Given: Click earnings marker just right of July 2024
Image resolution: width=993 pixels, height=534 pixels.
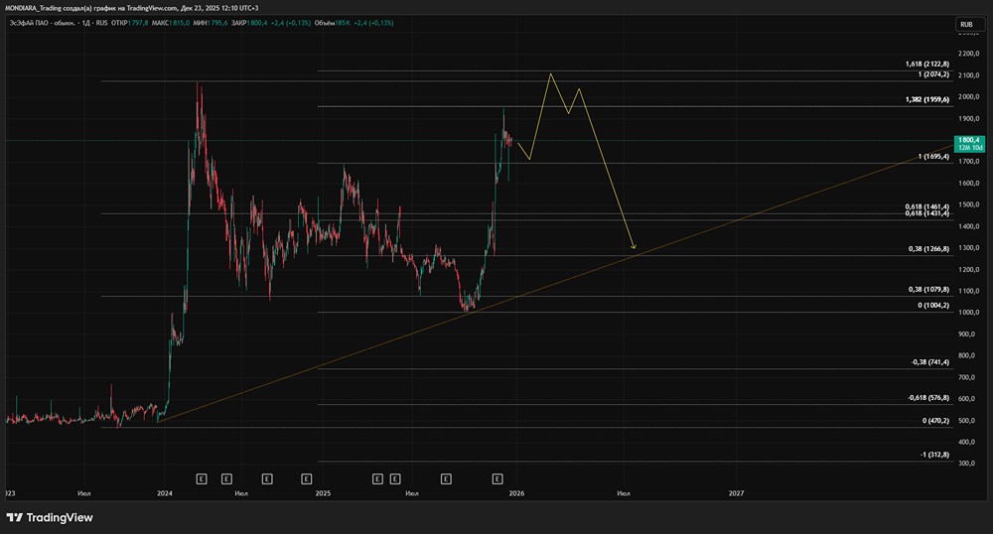Looking at the screenshot, I should pos(267,478).
